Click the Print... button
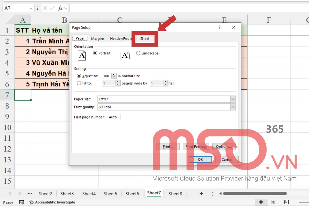Screen dimensions: 309x206 tap(168, 147)
